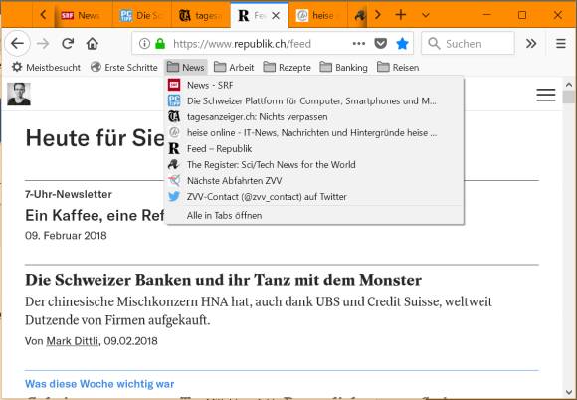Collapse the News bookmarks folder

186,68
